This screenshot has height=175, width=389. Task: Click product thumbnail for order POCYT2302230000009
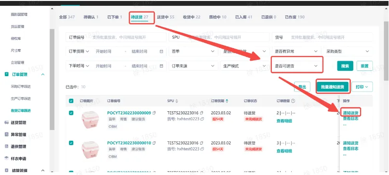[90, 120]
